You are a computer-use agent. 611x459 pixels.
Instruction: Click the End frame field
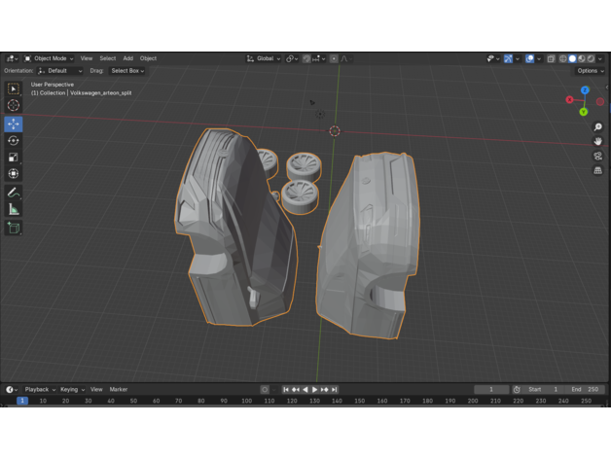[586, 389]
